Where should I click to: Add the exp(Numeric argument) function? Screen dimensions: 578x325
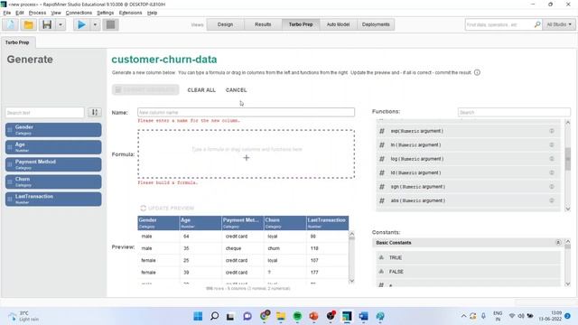click(x=468, y=131)
